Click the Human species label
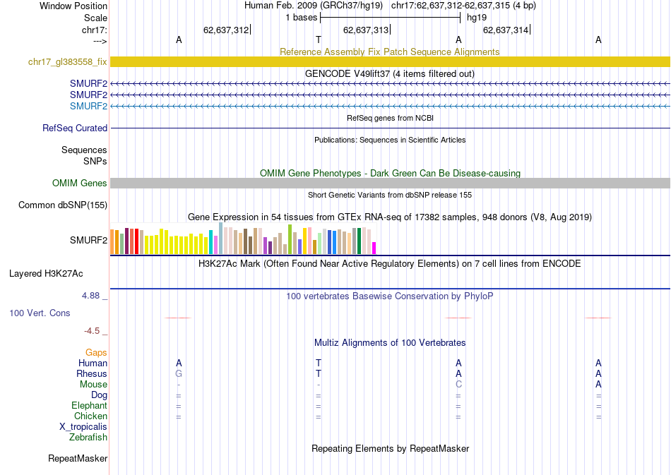Screen dimensions: 671x475 tap(93, 363)
